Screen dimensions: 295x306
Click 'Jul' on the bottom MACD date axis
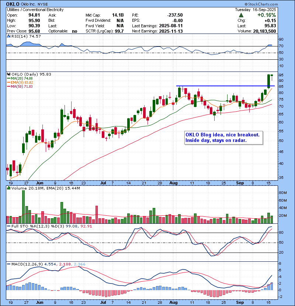click(103, 302)
